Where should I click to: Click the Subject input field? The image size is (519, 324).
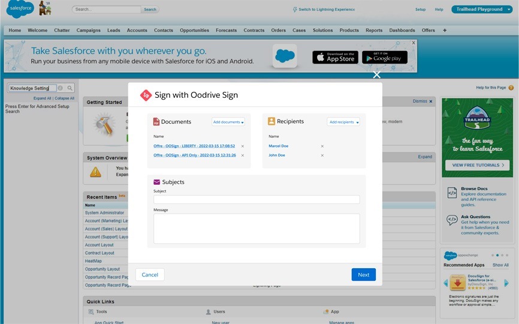click(x=257, y=199)
